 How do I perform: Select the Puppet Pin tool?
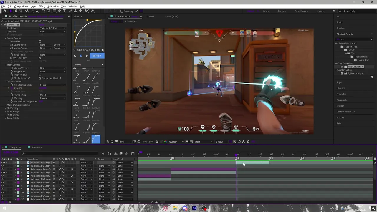92,11
